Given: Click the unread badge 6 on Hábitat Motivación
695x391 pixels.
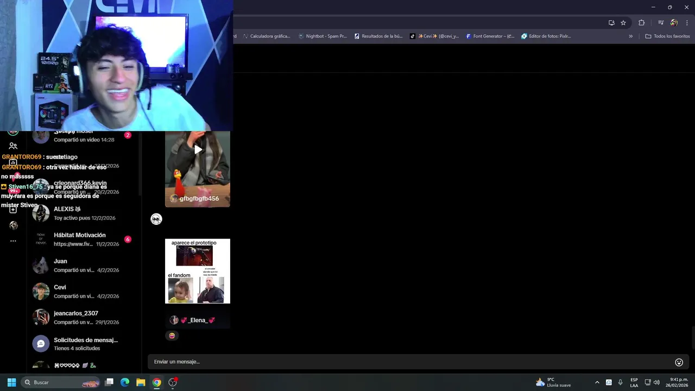Looking at the screenshot, I should point(128,239).
